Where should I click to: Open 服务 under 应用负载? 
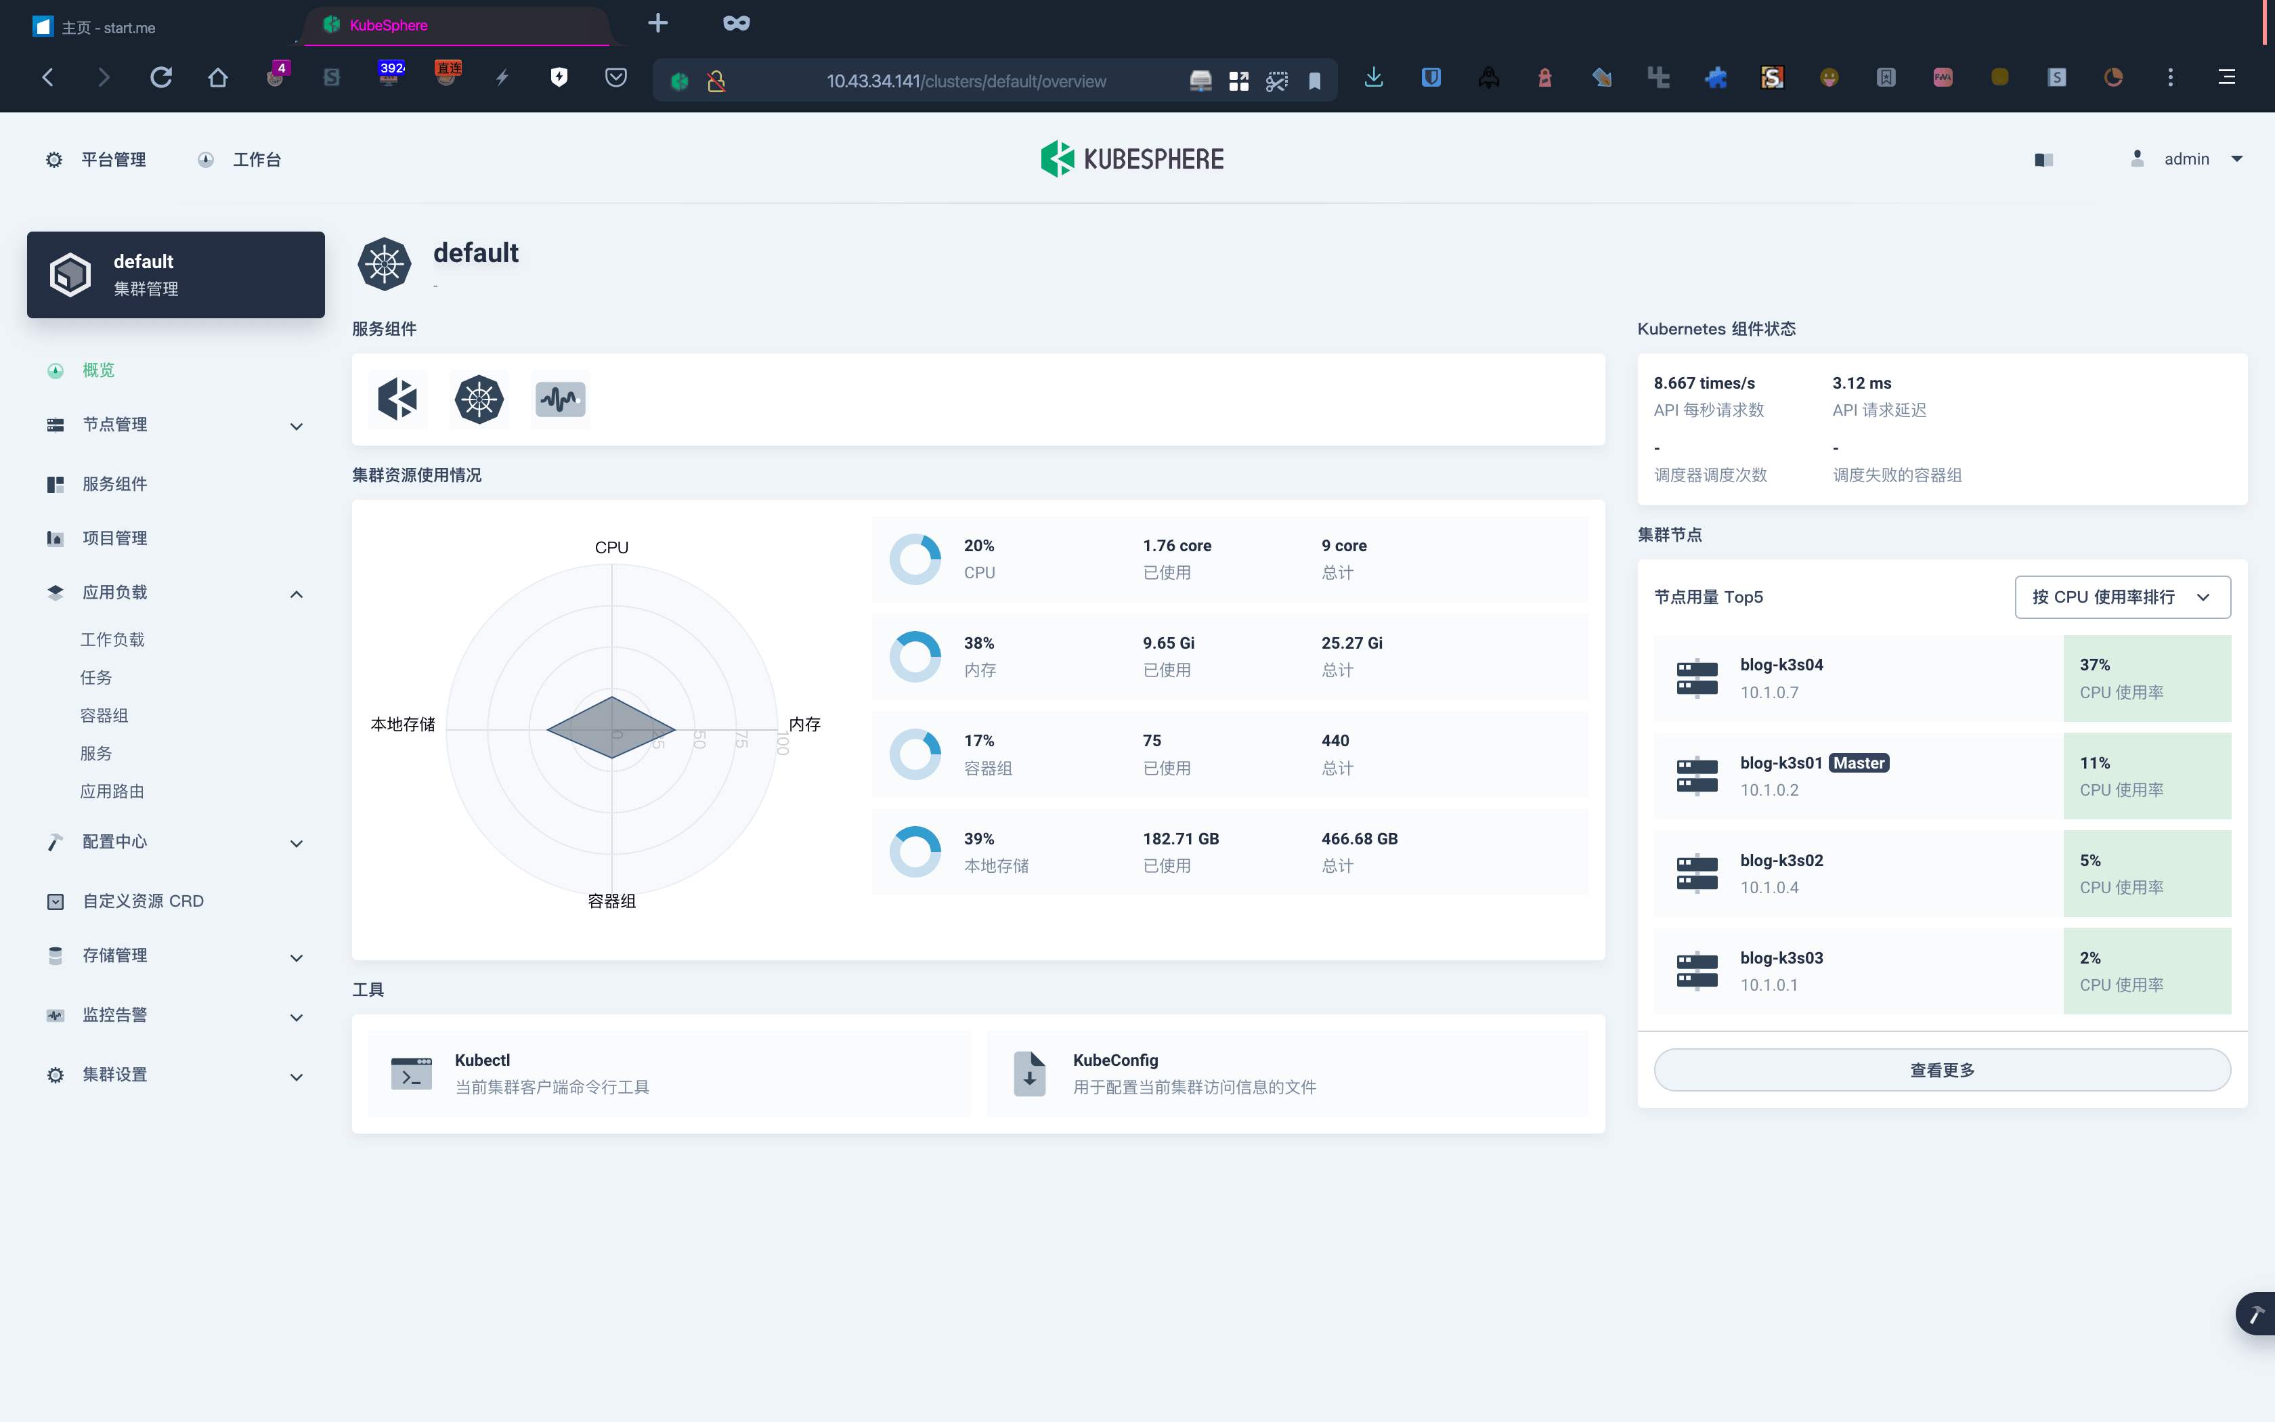click(x=96, y=753)
